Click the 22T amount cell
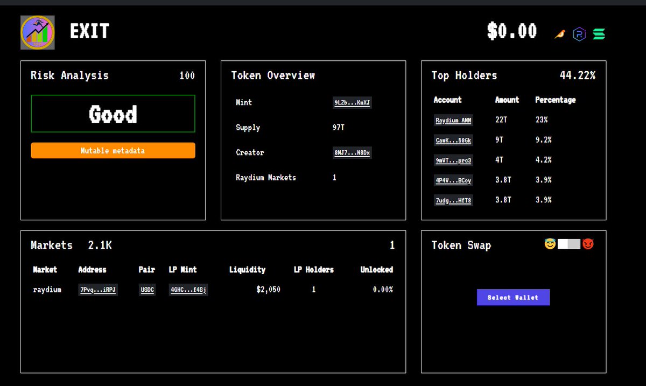This screenshot has width=646, height=386. point(501,120)
